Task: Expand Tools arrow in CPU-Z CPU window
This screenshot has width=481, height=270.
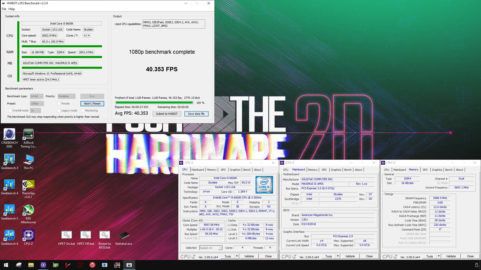Action: (x=237, y=256)
